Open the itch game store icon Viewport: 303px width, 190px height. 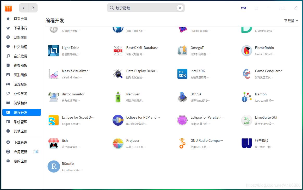click(x=53, y=143)
